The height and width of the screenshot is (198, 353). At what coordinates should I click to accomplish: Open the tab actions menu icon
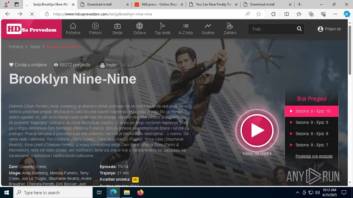17,4
